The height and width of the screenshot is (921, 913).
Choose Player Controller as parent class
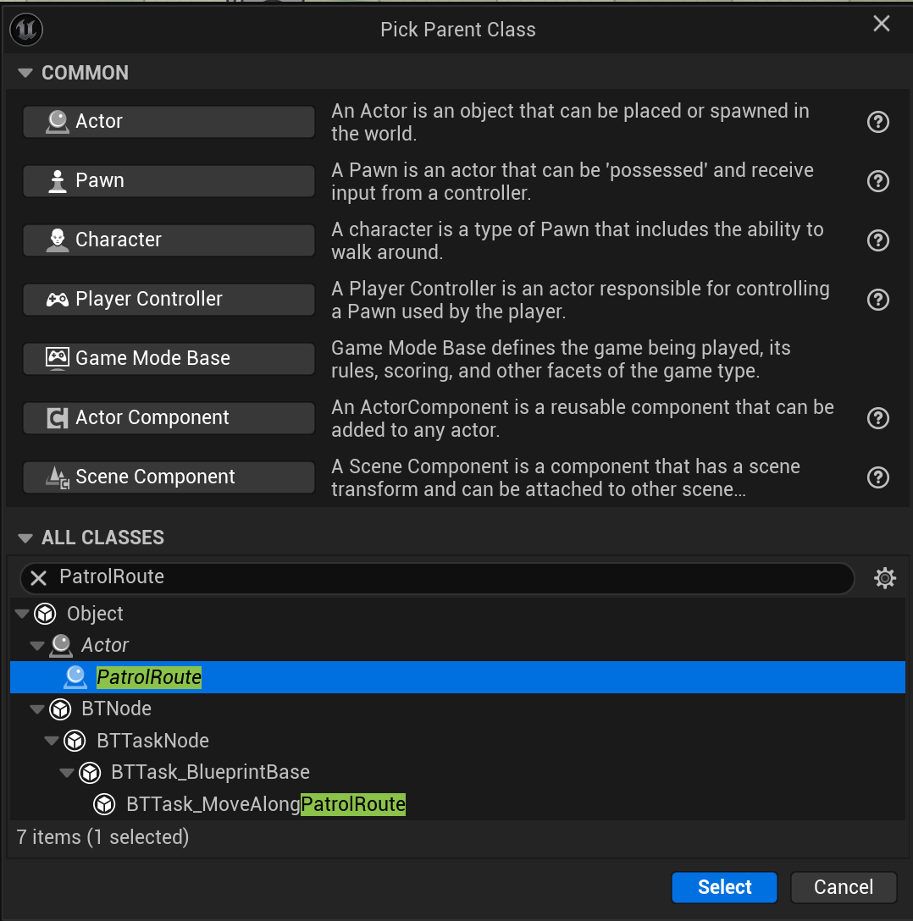tap(169, 300)
